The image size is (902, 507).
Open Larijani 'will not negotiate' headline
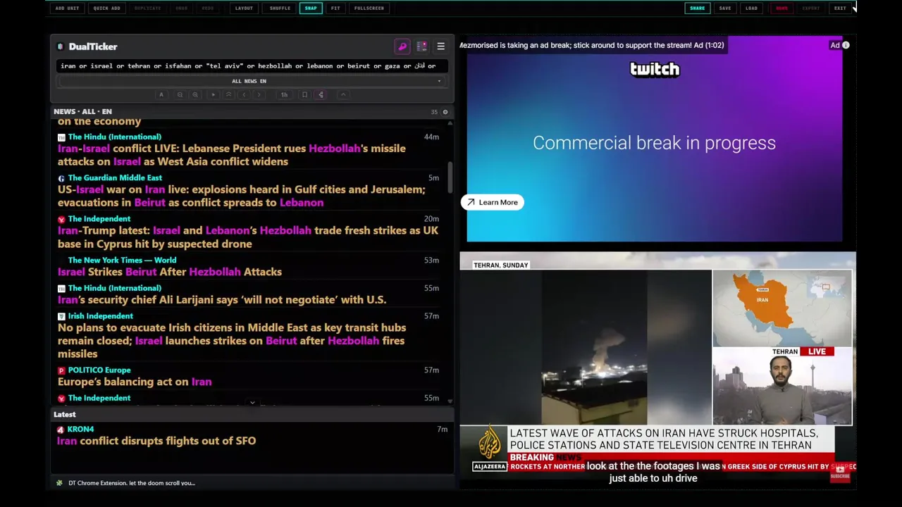(222, 300)
